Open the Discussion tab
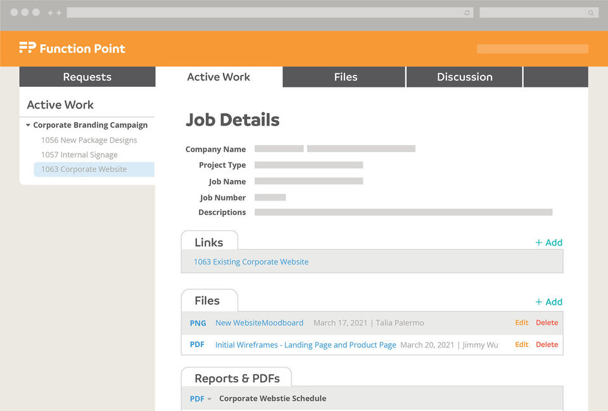 [x=464, y=77]
